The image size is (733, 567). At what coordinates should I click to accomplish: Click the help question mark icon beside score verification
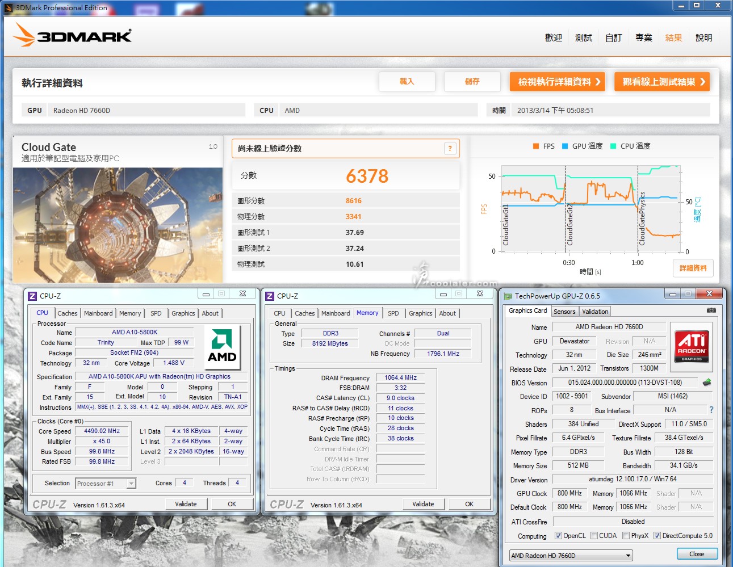point(450,149)
